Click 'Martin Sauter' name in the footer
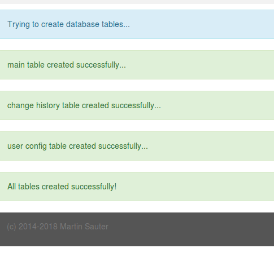 tap(84, 227)
